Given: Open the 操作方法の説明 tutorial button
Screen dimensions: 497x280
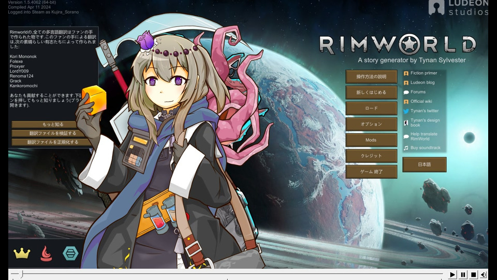Looking at the screenshot, I should pos(371,77).
